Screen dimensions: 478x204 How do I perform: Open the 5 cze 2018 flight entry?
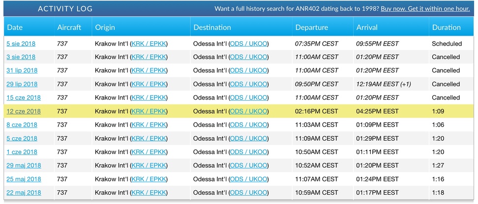22,138
